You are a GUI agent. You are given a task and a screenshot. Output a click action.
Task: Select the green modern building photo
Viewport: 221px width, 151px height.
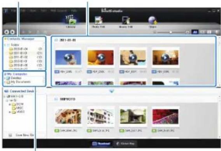pos(133,116)
